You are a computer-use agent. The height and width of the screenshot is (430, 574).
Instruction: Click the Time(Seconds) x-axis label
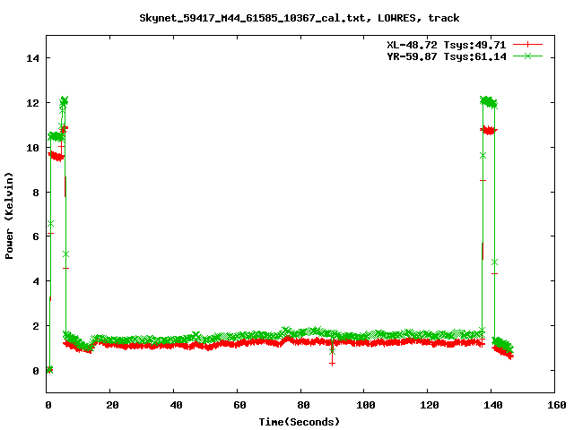(299, 422)
